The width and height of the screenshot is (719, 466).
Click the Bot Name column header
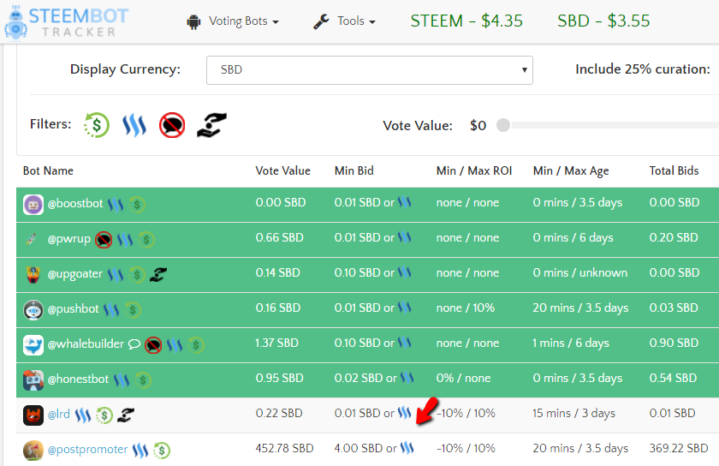coord(48,170)
